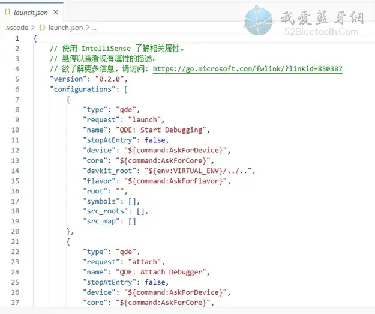
Task: Click "${env:VIRTUAL_ENV}/../.." value
Action: click(x=198, y=171)
